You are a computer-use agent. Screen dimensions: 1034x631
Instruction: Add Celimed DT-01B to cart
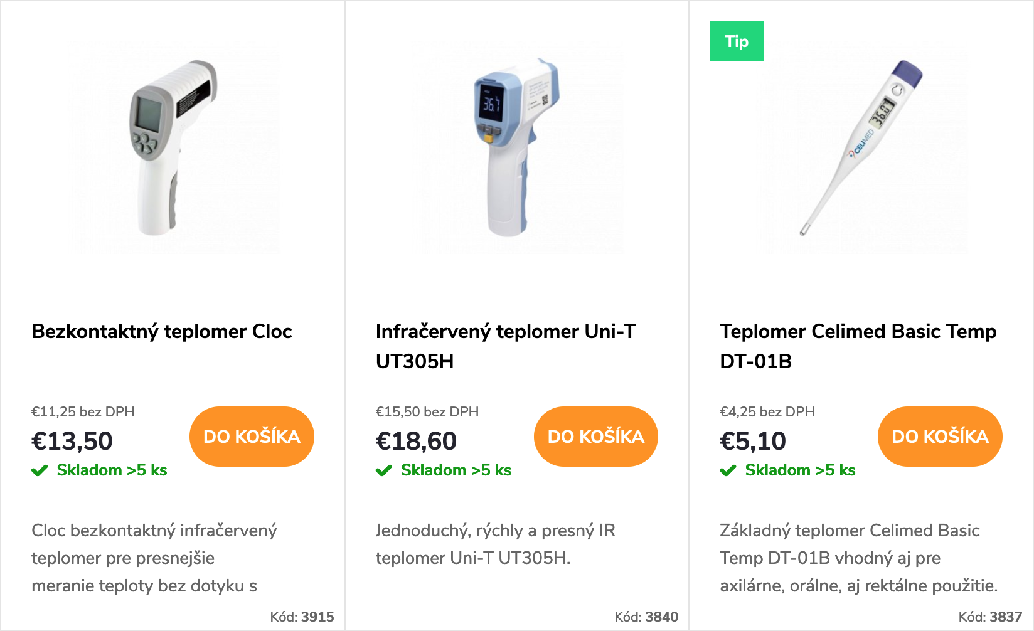pyautogui.click(x=940, y=437)
